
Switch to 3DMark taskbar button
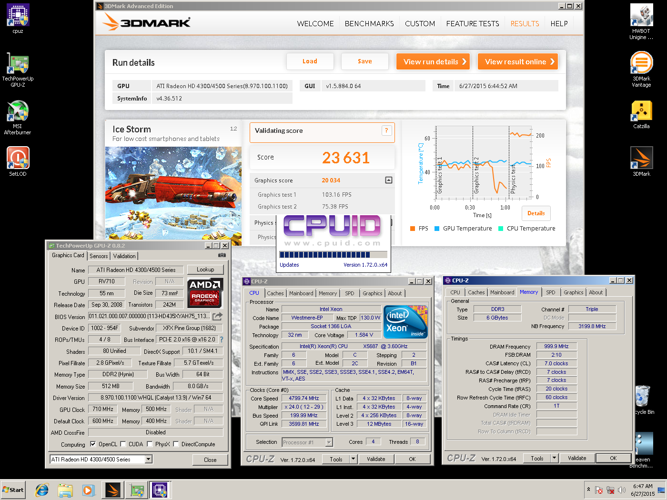(113, 490)
